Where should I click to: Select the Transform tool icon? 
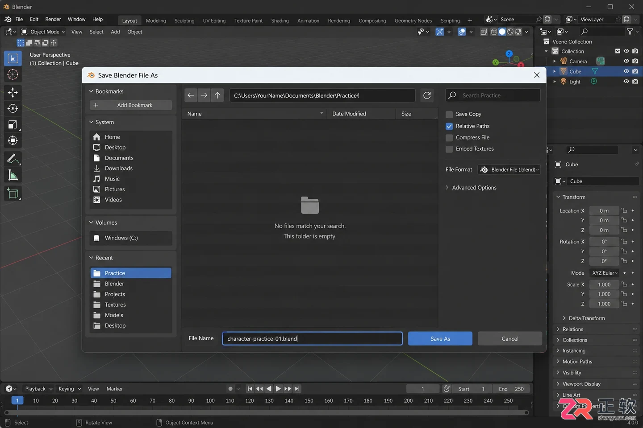coord(13,141)
